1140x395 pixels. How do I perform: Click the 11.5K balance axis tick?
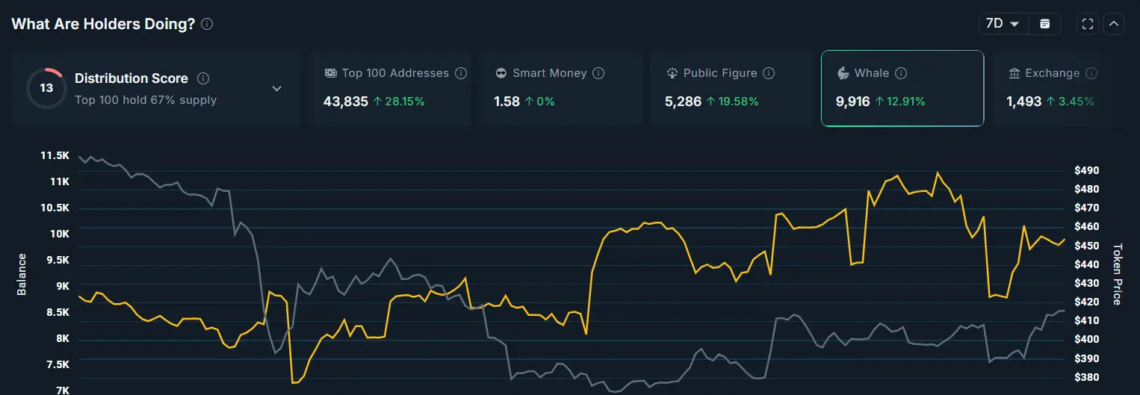click(x=55, y=155)
